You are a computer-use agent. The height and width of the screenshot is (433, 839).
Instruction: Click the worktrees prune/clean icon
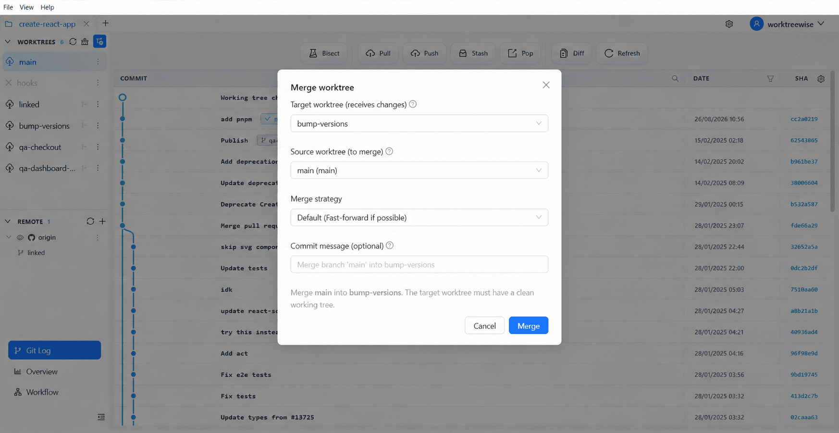click(85, 42)
